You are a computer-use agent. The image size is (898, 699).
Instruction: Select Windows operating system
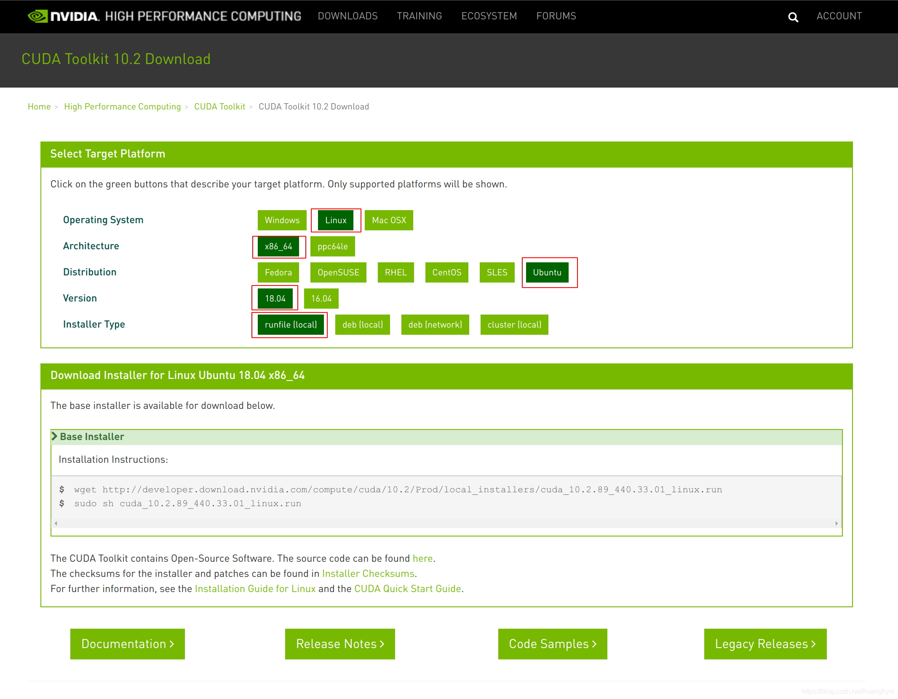(282, 220)
